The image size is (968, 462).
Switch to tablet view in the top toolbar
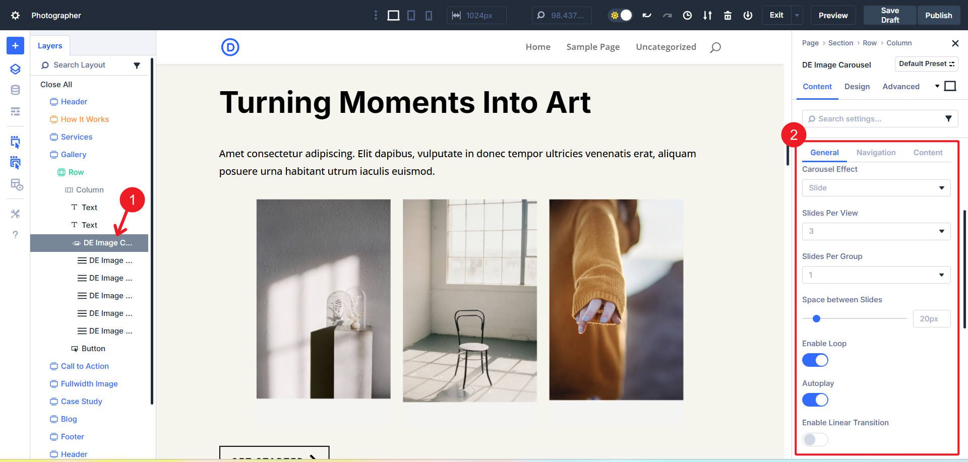[411, 15]
